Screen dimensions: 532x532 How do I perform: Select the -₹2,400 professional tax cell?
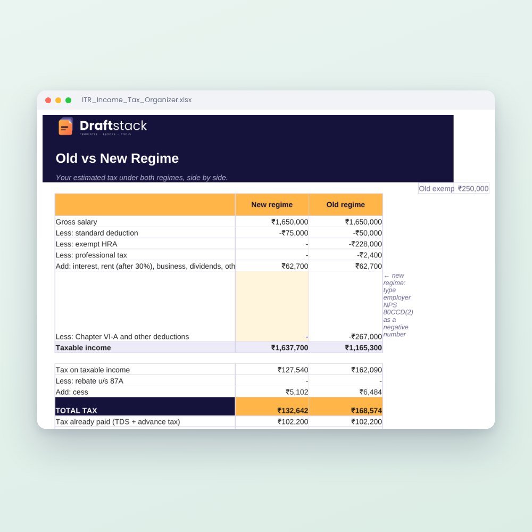point(346,255)
